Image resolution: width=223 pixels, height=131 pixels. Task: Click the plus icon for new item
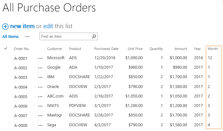pos(5,27)
